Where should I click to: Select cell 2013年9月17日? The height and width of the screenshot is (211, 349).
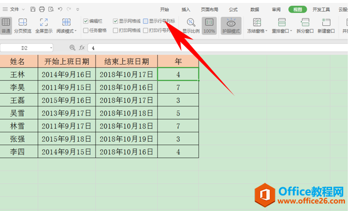(x=67, y=113)
